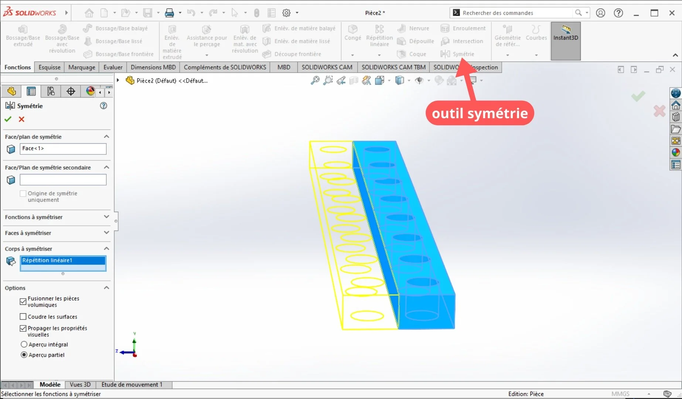The height and width of the screenshot is (399, 682).
Task: Open the Bossage/Base avec révolution dropdown arrow
Action: pyautogui.click(x=62, y=55)
